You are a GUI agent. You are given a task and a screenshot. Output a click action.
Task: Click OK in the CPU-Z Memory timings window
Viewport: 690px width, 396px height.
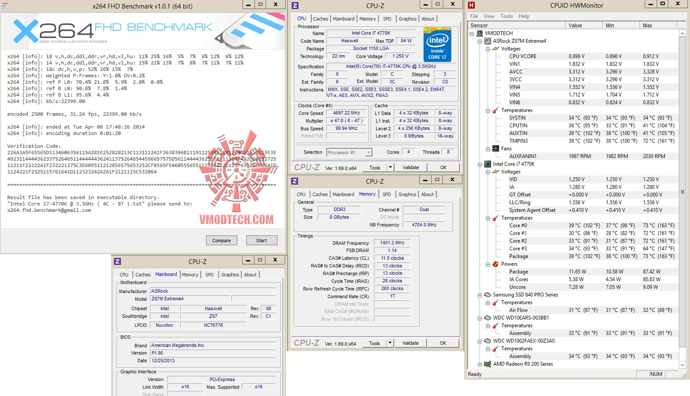[x=443, y=343]
